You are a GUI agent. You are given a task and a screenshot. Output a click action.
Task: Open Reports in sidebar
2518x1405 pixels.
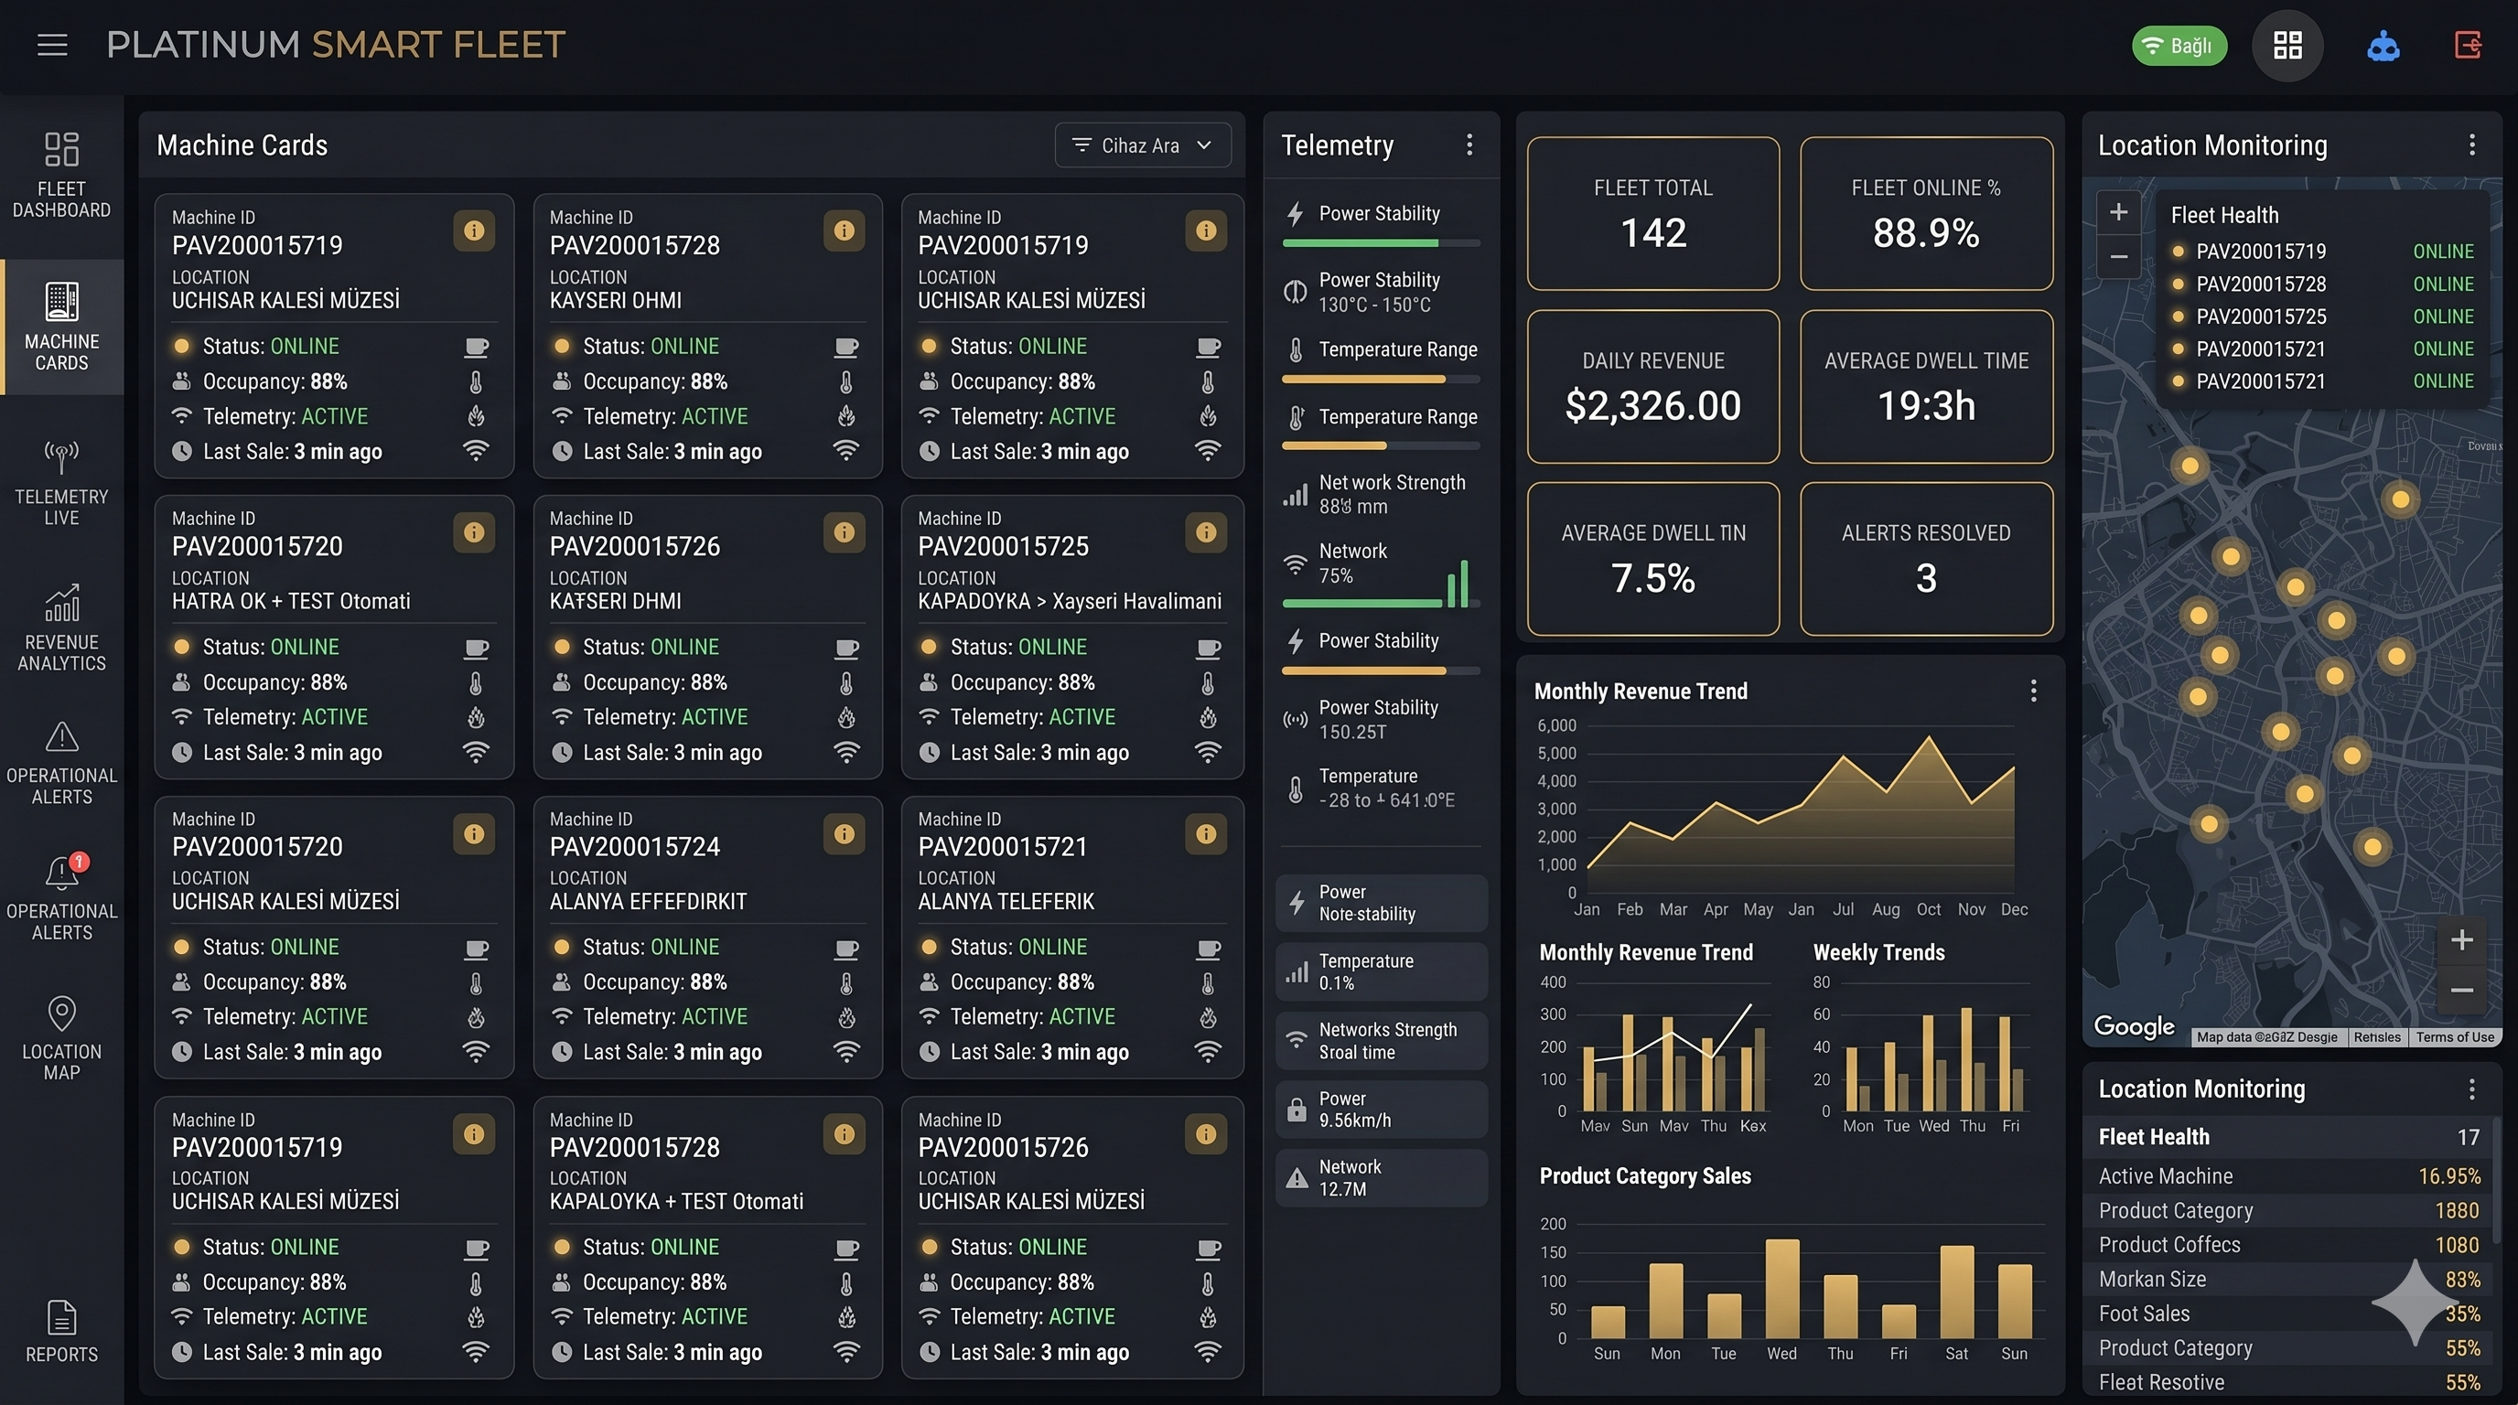coord(61,1332)
